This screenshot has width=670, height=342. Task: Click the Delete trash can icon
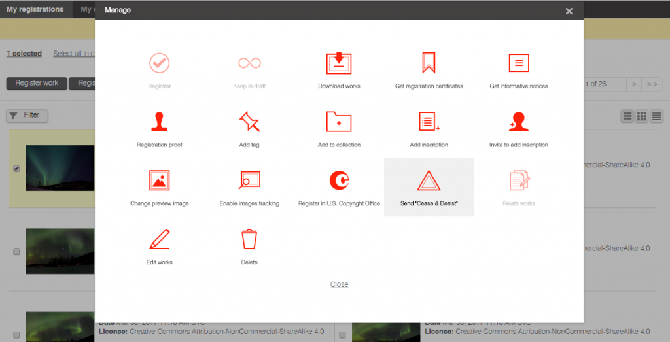(x=249, y=239)
